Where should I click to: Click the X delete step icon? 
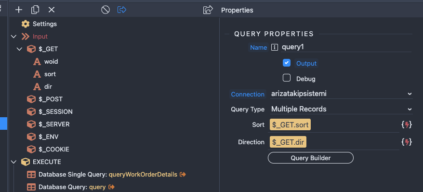click(x=51, y=10)
